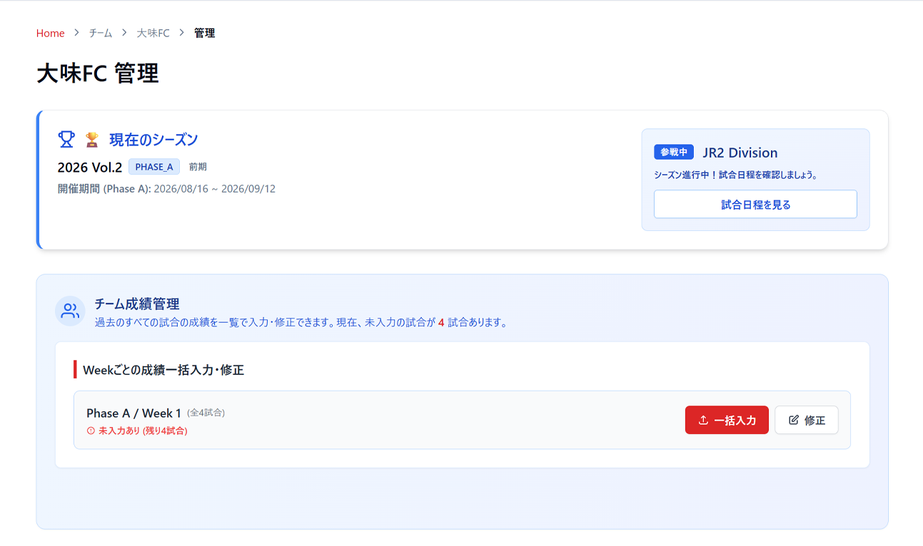Click the 大味FC 管理 page title
The height and width of the screenshot is (546, 923).
(x=98, y=73)
